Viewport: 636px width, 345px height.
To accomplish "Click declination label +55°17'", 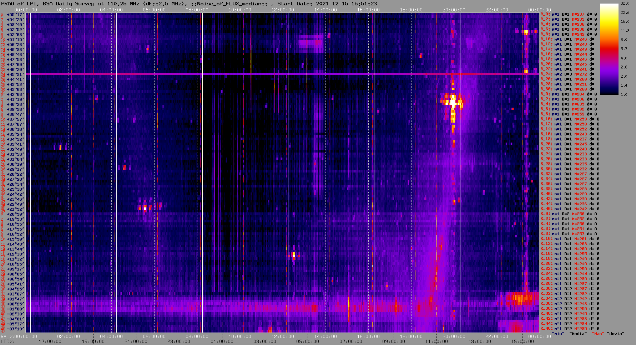I will click(x=15, y=14).
